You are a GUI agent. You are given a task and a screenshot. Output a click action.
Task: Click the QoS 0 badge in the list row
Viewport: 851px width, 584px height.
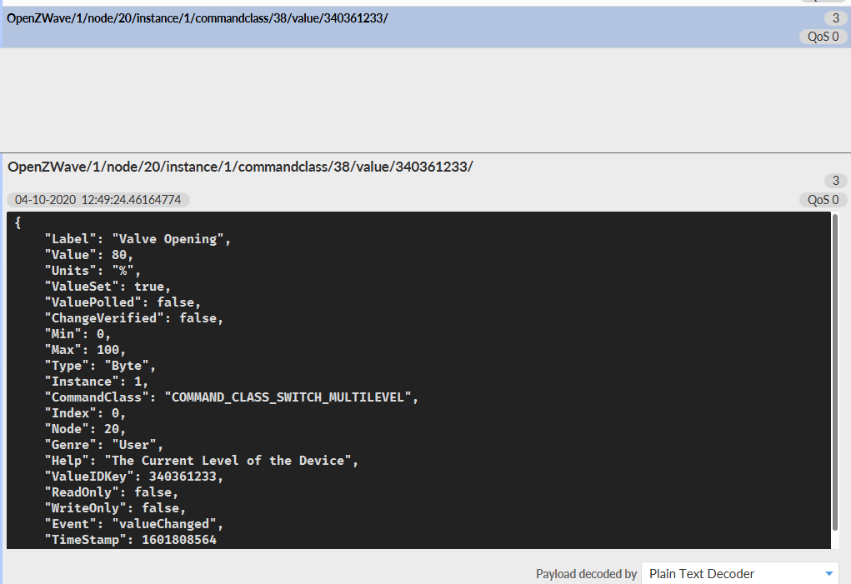point(823,37)
